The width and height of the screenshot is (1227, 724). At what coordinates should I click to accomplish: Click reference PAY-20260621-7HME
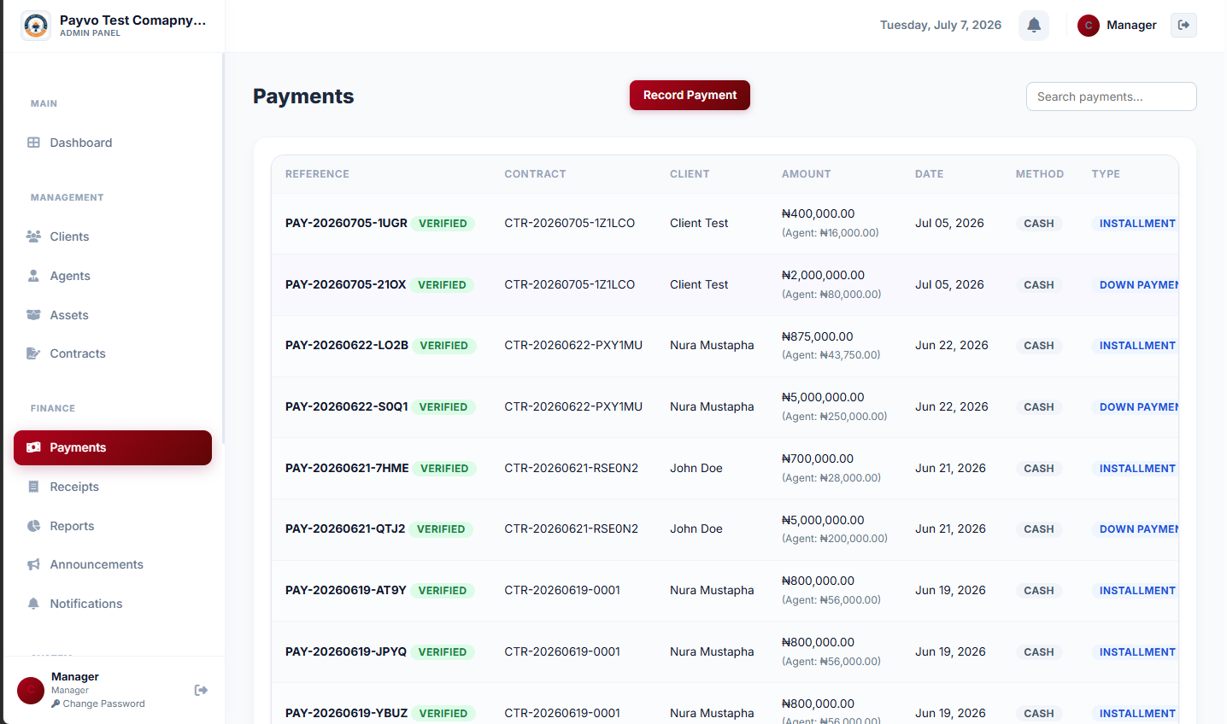point(347,468)
